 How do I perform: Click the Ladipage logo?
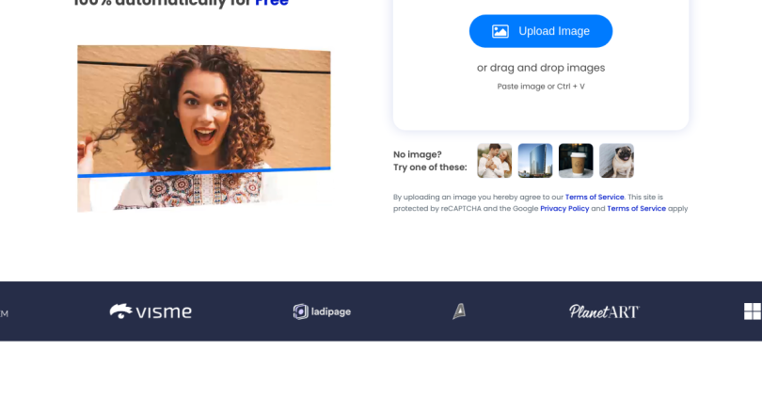point(322,311)
